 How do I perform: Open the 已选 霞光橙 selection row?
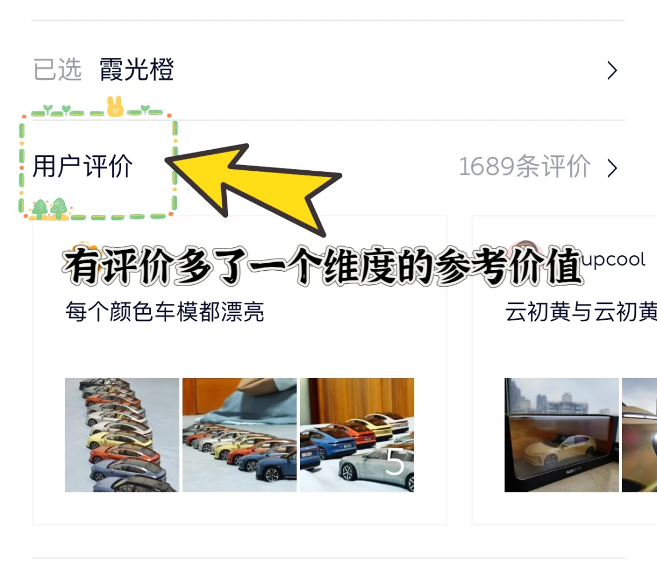tap(328, 70)
